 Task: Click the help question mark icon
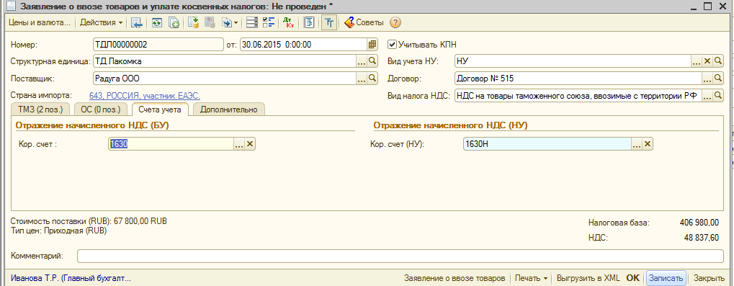pyautogui.click(x=395, y=22)
